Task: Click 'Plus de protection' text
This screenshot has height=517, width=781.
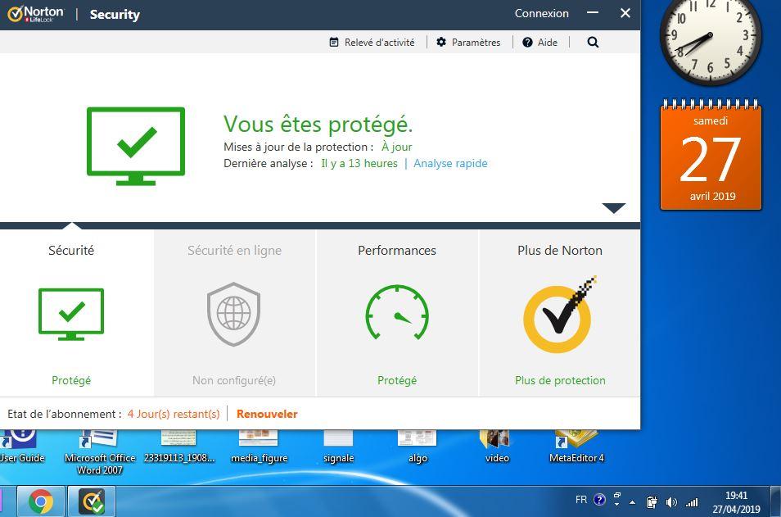Action: 560,380
